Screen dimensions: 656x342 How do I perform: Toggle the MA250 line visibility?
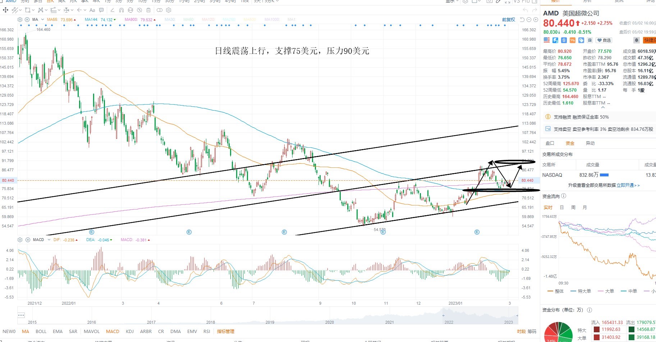click(x=229, y=19)
